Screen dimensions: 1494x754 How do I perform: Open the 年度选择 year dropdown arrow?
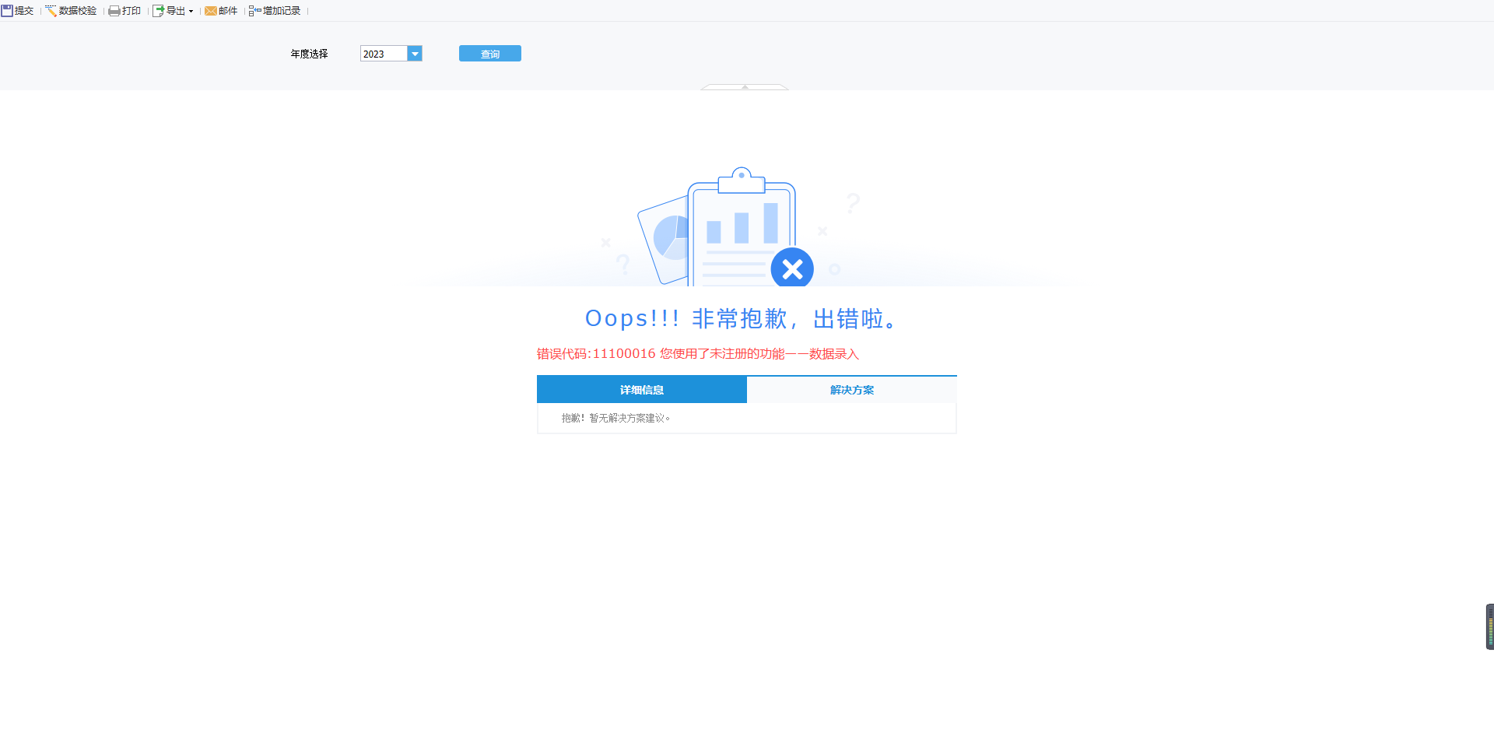(x=415, y=54)
